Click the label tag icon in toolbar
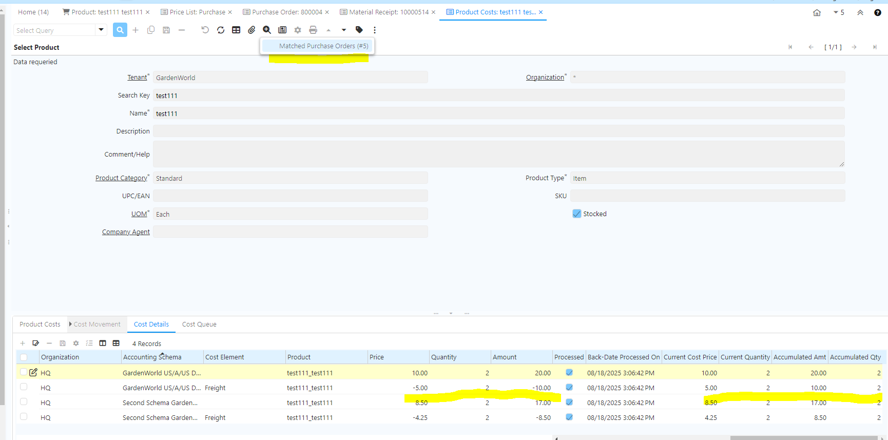The width and height of the screenshot is (888, 440). [x=359, y=30]
